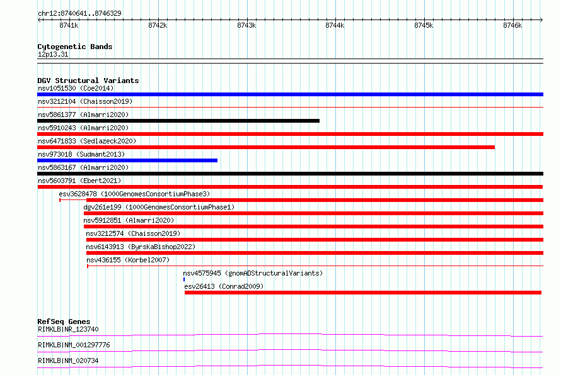Select the nsv6471833 (Sedlazeck2020) red bar
Viewport: 561px width, 375px height.
266,147
